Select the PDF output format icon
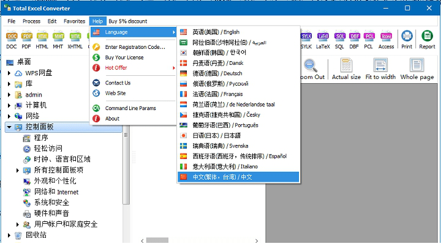Screen dimensions: 441x252 click(x=26, y=40)
